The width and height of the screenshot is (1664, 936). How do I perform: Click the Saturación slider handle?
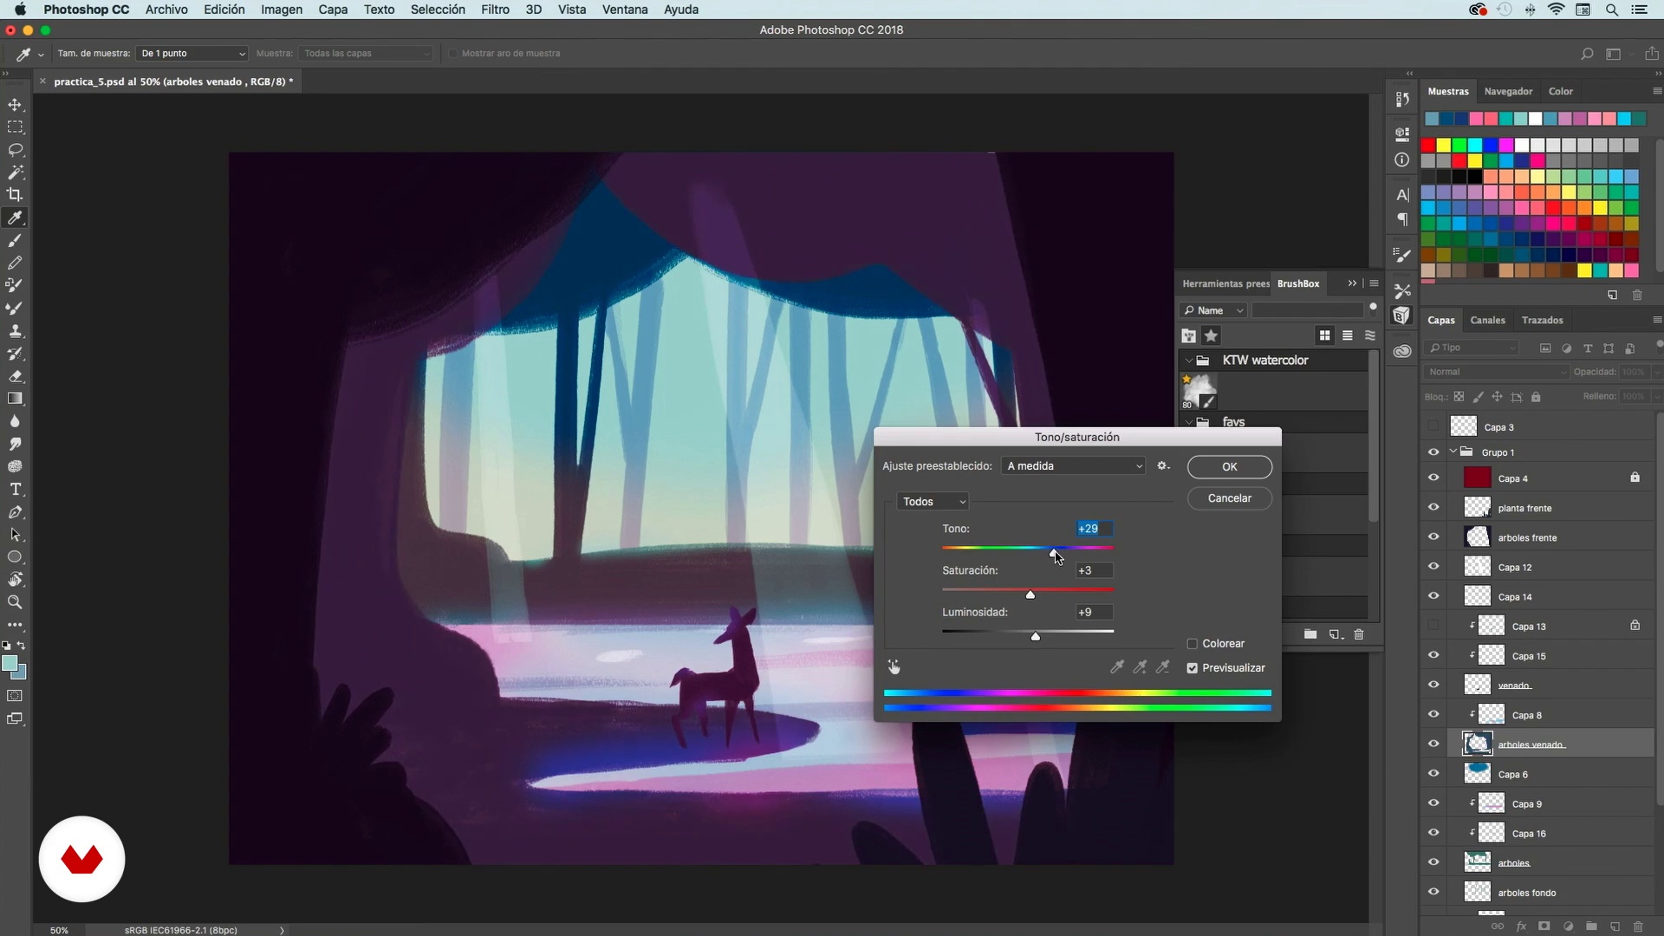tap(1030, 595)
